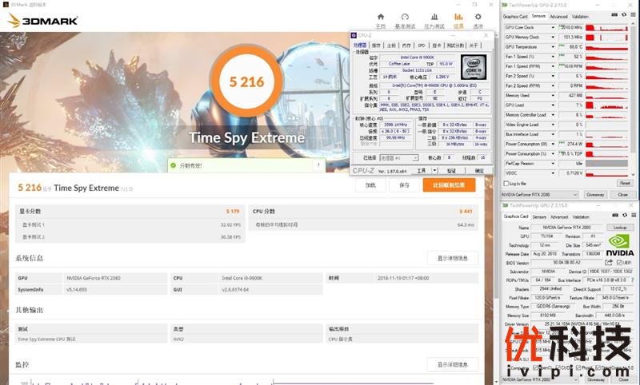Open the Power Consumption (W) sensor dropdown
This screenshot has height=385, width=640.
[553, 144]
